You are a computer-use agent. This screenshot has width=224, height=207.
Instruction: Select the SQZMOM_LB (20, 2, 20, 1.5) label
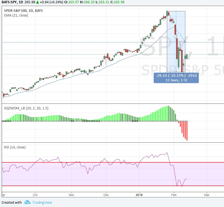click(26, 108)
